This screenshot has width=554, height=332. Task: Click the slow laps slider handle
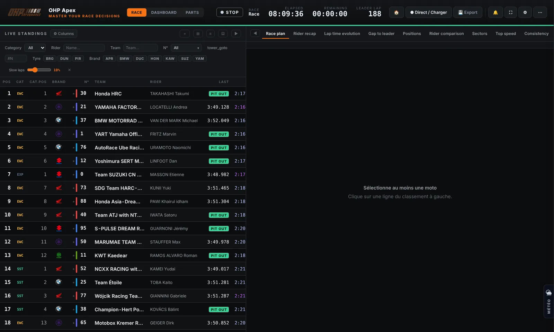35,70
